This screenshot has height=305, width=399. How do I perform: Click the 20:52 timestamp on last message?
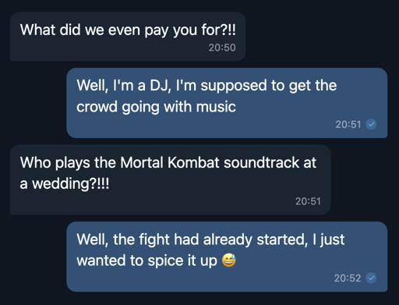pyautogui.click(x=348, y=278)
